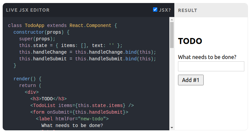Viewport: 250px width, 133px height.
Task: Click the 'render() {' code line
Action: pyautogui.click(x=27, y=79)
